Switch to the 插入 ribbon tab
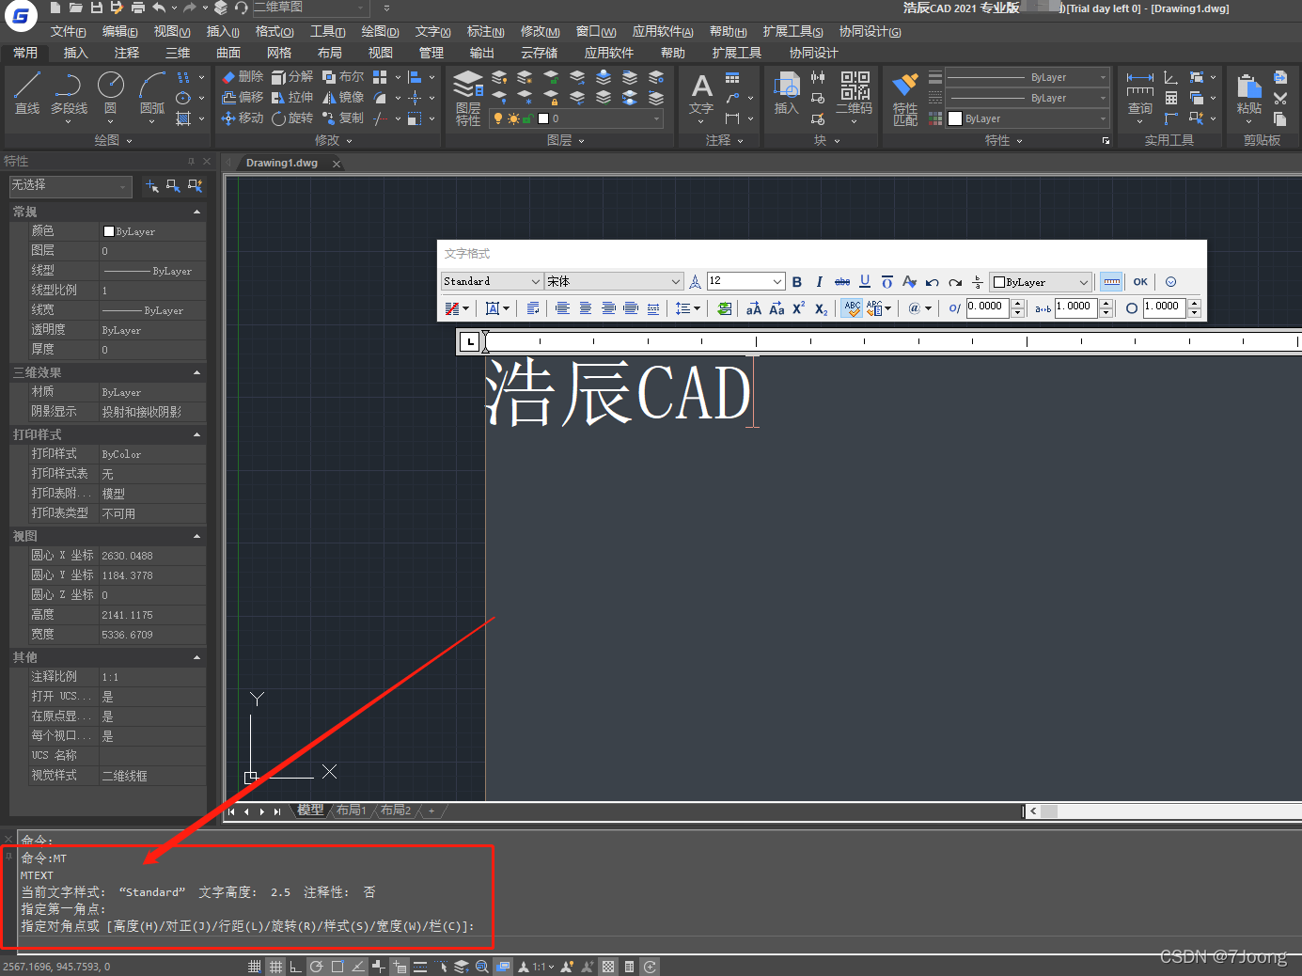The height and width of the screenshot is (976, 1302). point(75,53)
